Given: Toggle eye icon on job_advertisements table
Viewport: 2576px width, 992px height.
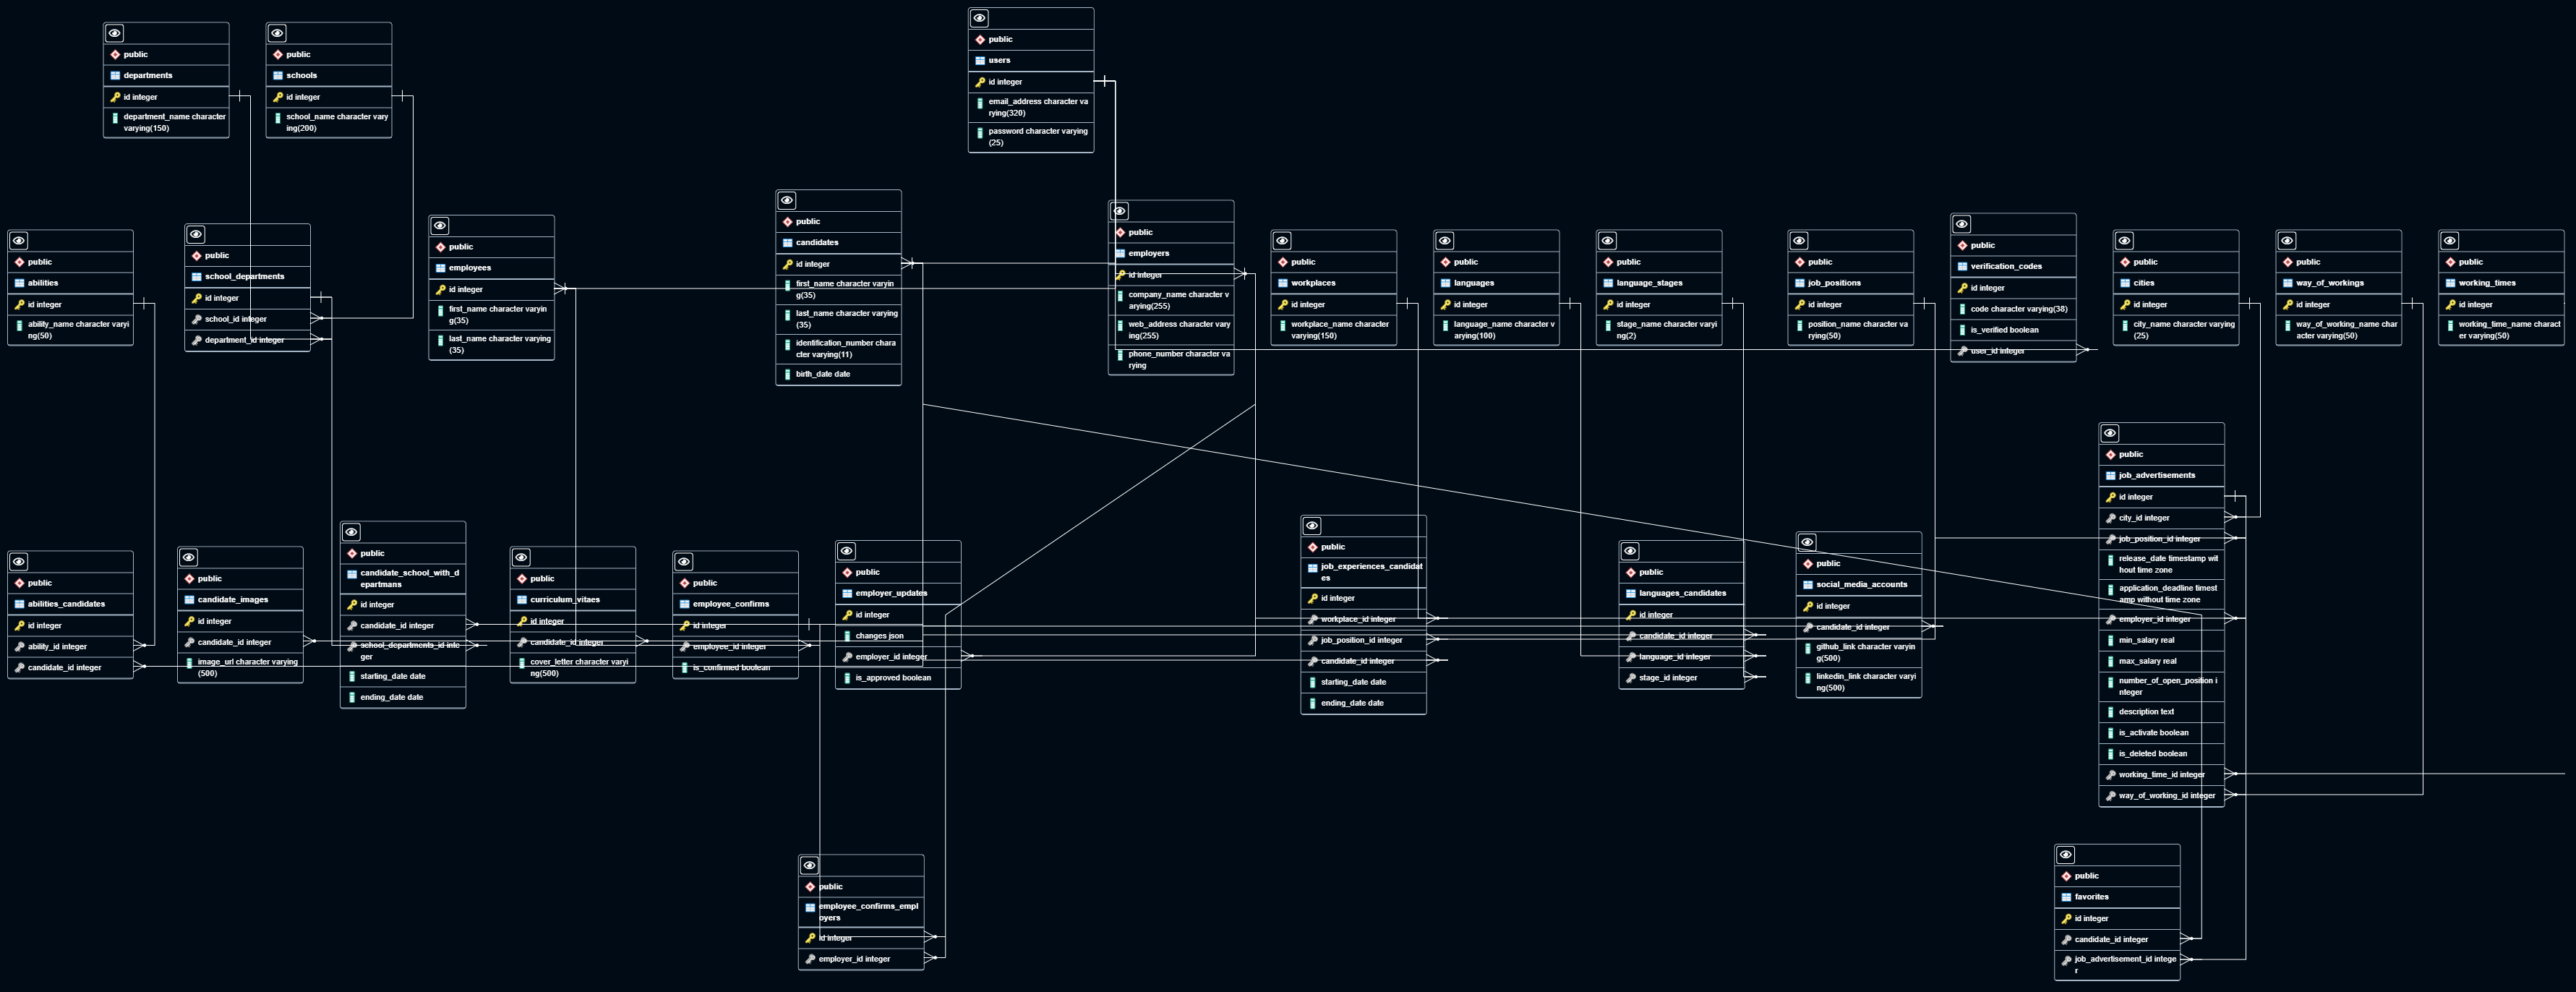Looking at the screenshot, I should pos(2110,433).
